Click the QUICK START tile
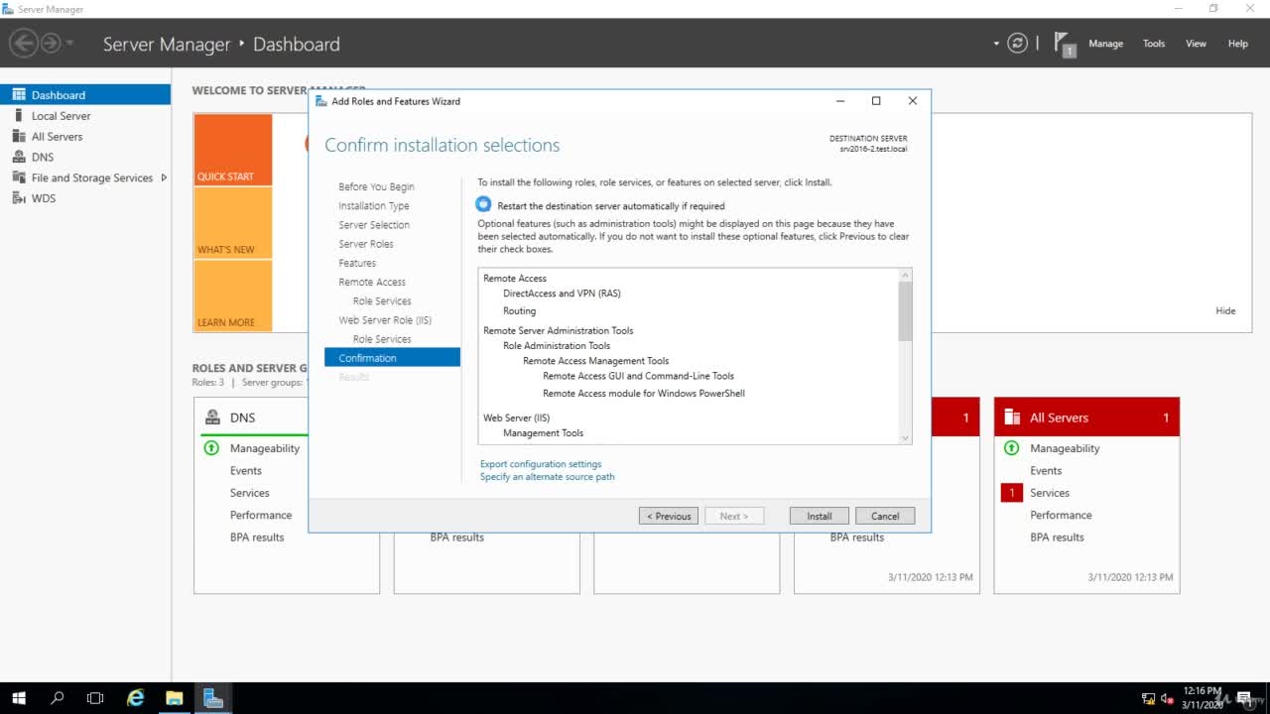The height and width of the screenshot is (714, 1270). coord(233,150)
